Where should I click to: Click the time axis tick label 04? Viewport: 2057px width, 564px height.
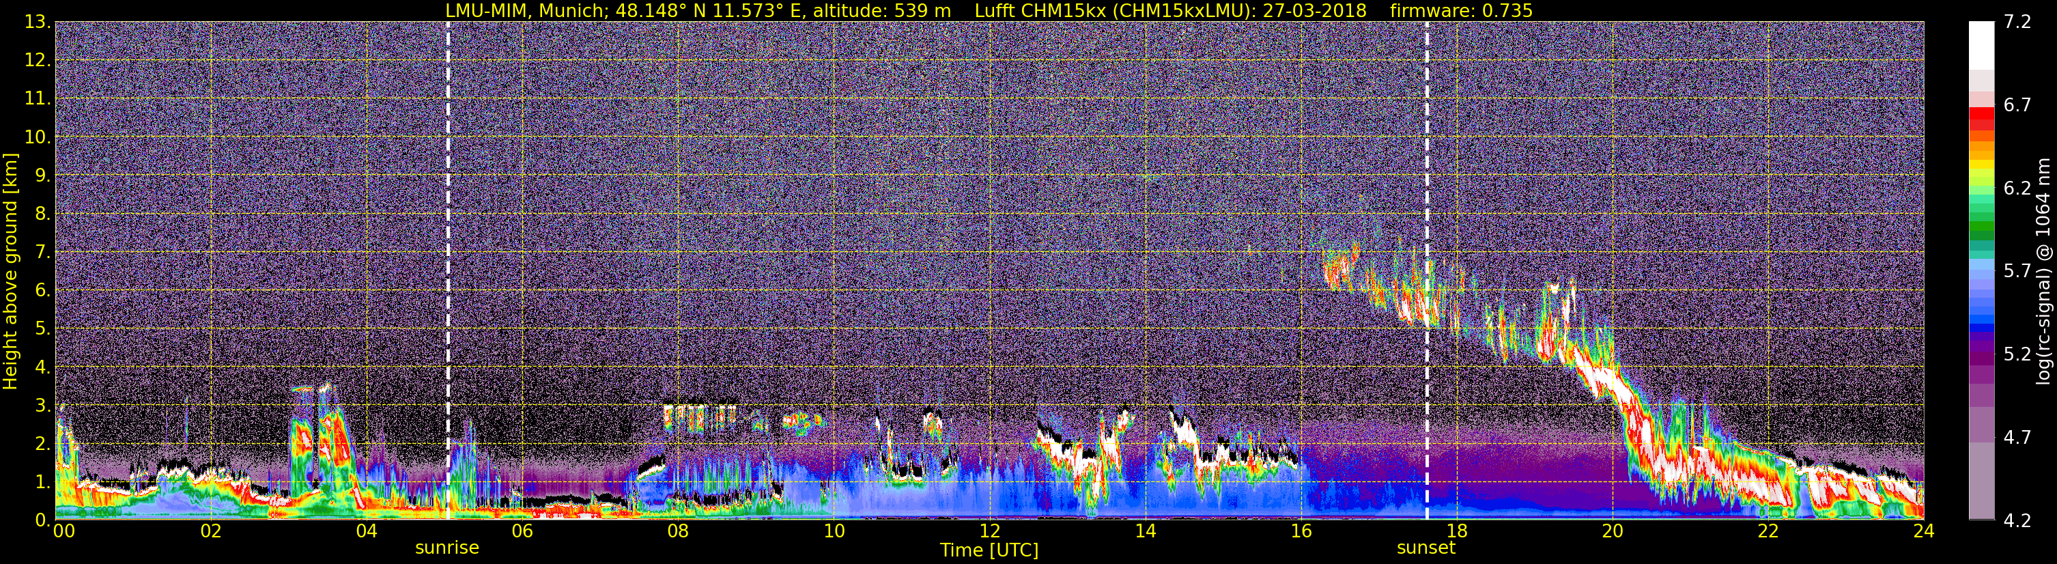pos(367,532)
